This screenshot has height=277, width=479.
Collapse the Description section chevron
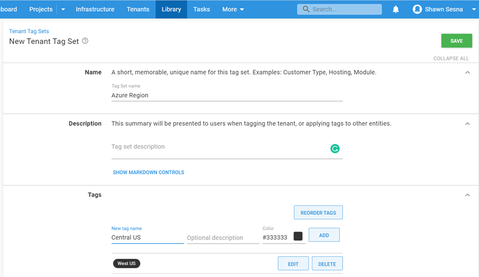point(468,124)
